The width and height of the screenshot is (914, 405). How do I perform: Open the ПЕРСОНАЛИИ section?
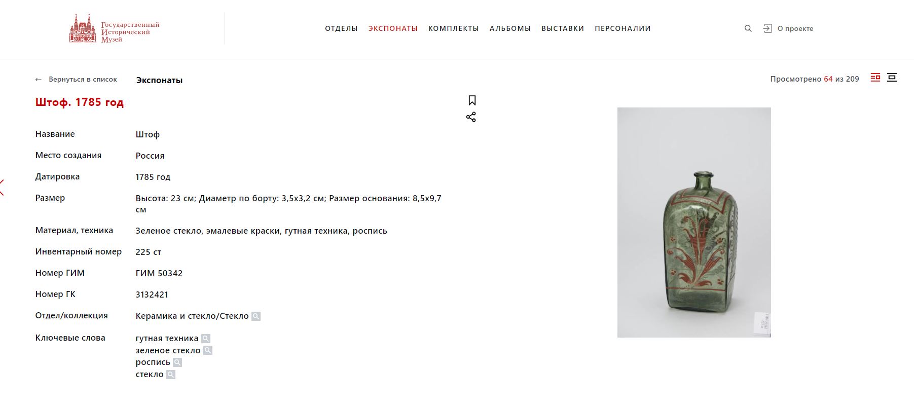[x=623, y=28]
